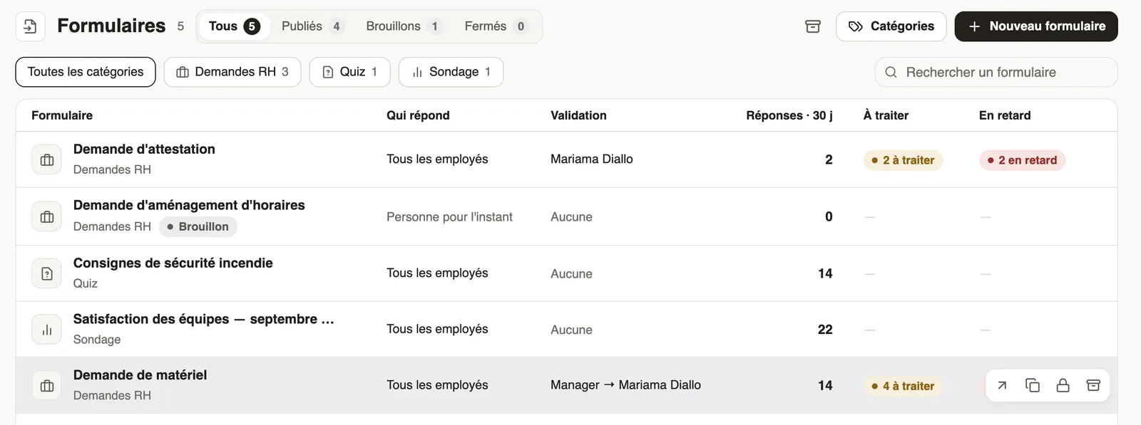
Task: Click the Formulaire column header
Action: [x=62, y=115]
